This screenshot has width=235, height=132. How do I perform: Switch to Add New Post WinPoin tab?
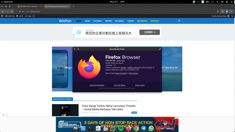coord(30,6)
